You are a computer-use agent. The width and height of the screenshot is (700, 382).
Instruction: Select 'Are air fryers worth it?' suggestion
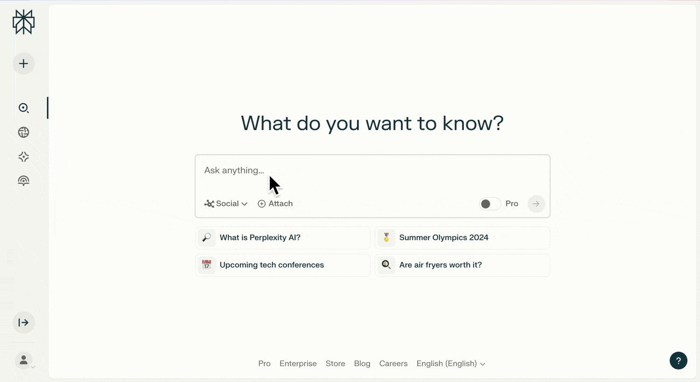tap(462, 265)
